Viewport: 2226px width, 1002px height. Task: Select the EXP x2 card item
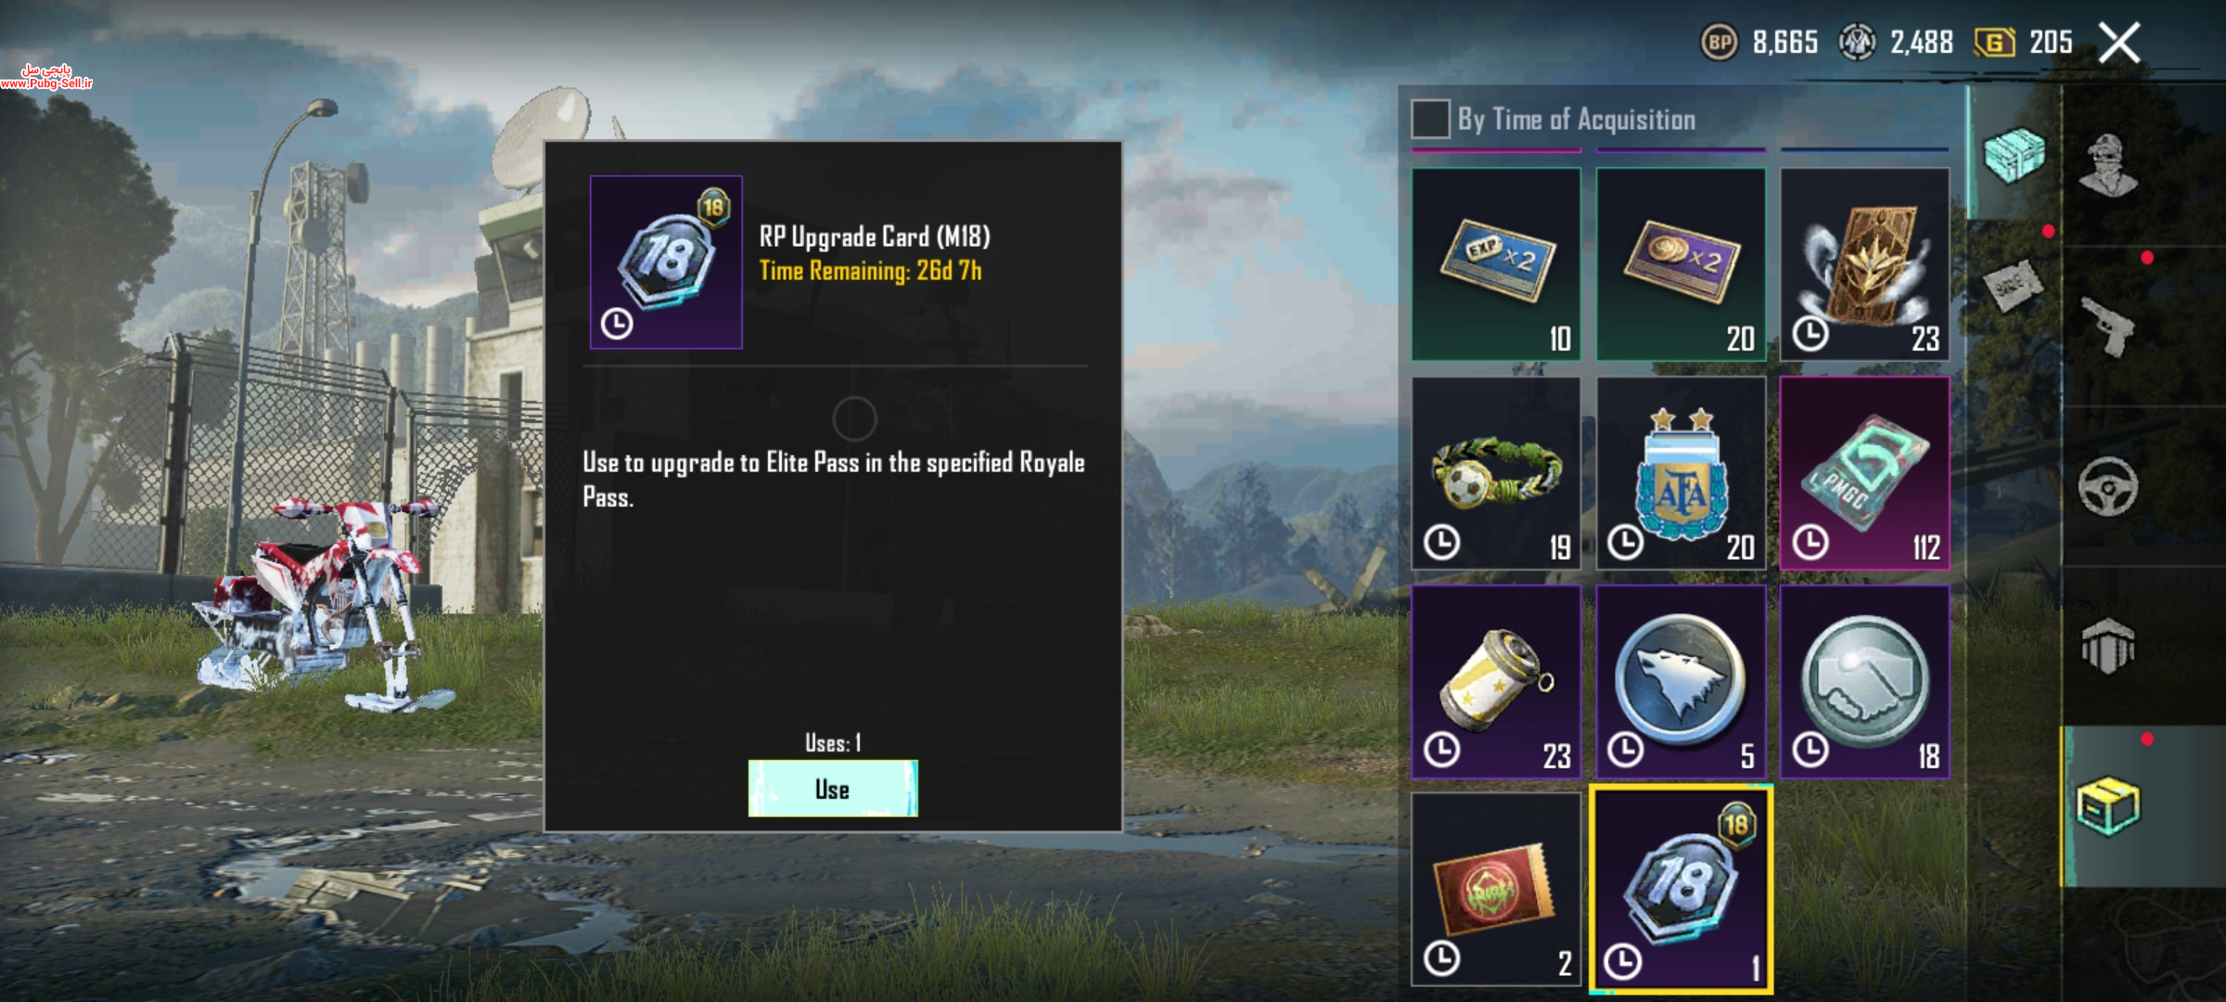1496,263
